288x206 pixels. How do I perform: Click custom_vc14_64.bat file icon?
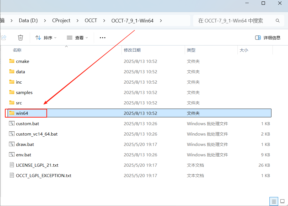tap(12, 134)
